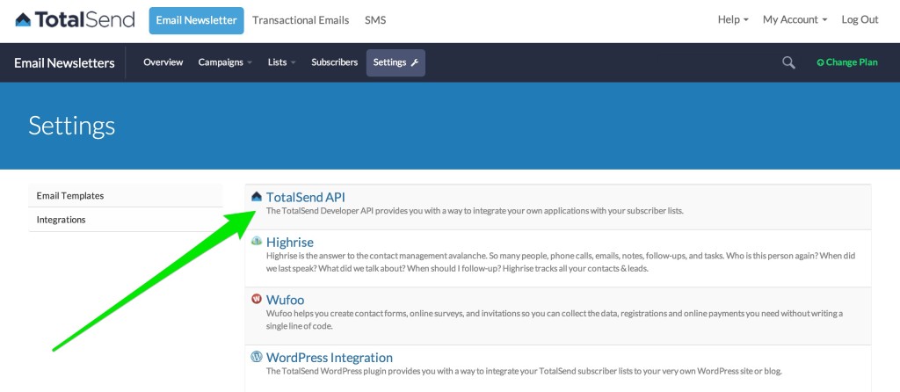Screen dimensions: 900x392
Task: Switch to the SMS section
Action: (375, 20)
